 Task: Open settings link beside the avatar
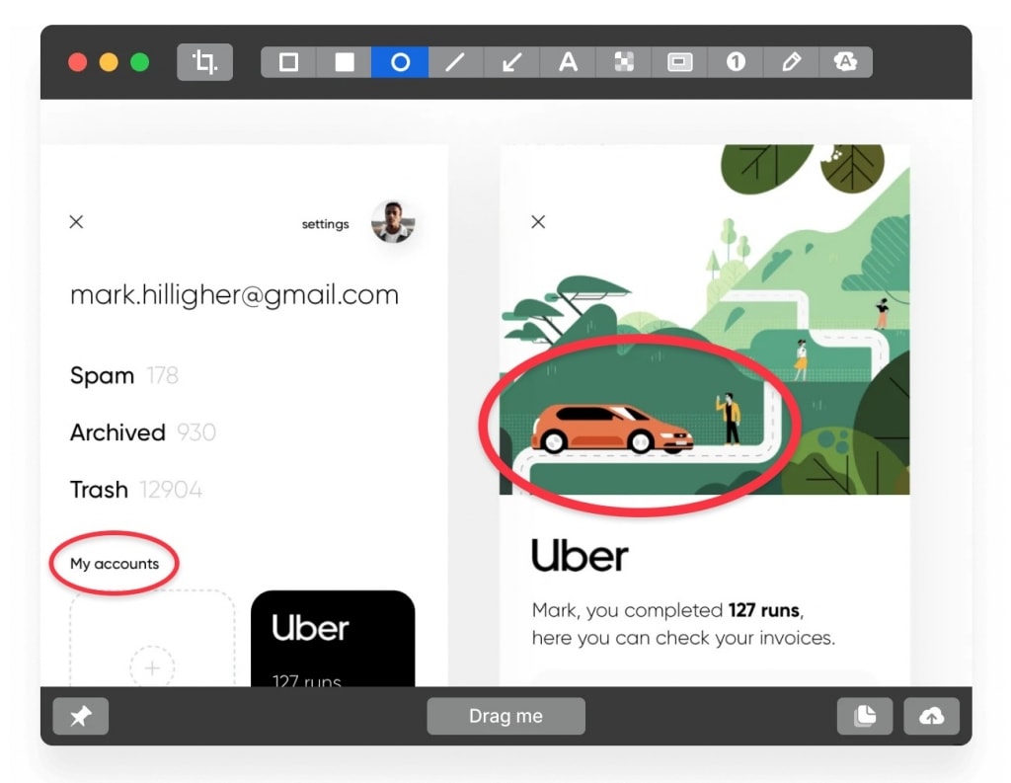325,224
